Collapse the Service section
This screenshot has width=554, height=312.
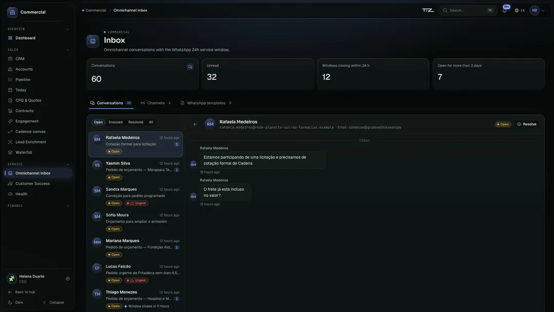pos(68,164)
